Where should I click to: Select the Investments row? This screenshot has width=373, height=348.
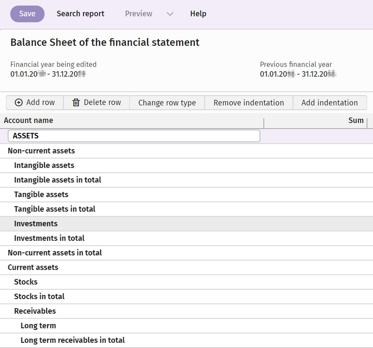(x=187, y=224)
